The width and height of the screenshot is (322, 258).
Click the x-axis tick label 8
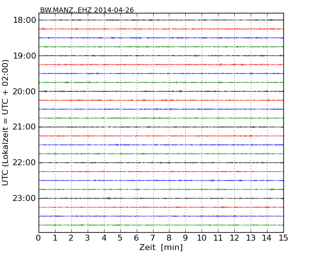(x=169, y=238)
